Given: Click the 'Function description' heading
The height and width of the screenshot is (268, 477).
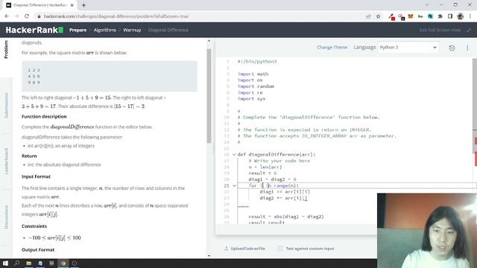Looking at the screenshot, I should tap(44, 117).
